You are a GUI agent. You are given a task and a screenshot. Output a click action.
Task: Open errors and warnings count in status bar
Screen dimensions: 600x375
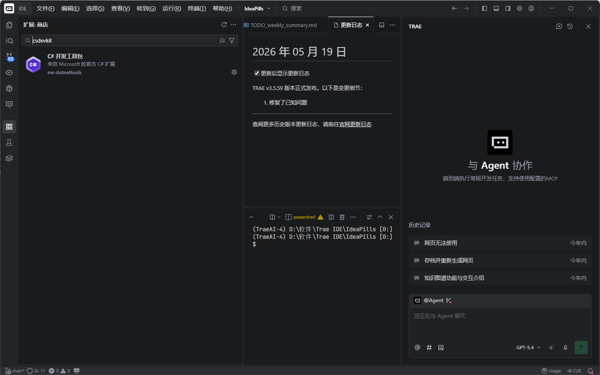[59, 371]
